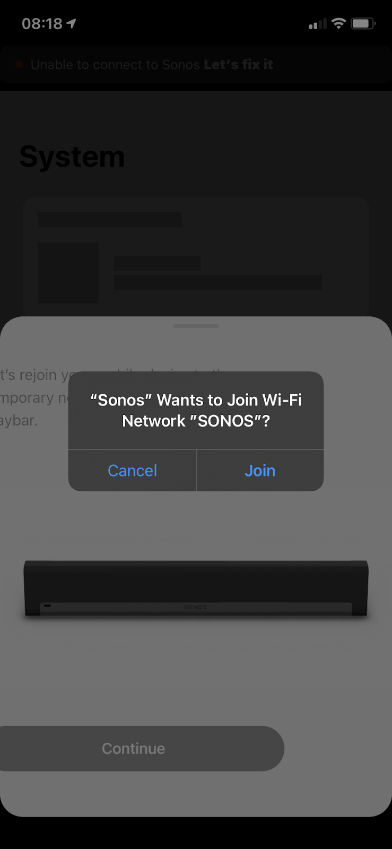392x849 pixels.
Task: Tap the Sonos Playbar image
Action: [x=196, y=589]
